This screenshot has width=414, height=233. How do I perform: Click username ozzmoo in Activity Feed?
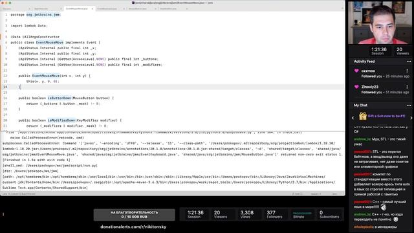(368, 71)
